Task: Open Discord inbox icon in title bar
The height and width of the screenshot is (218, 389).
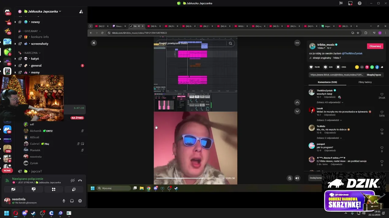Action: (x=350, y=3)
